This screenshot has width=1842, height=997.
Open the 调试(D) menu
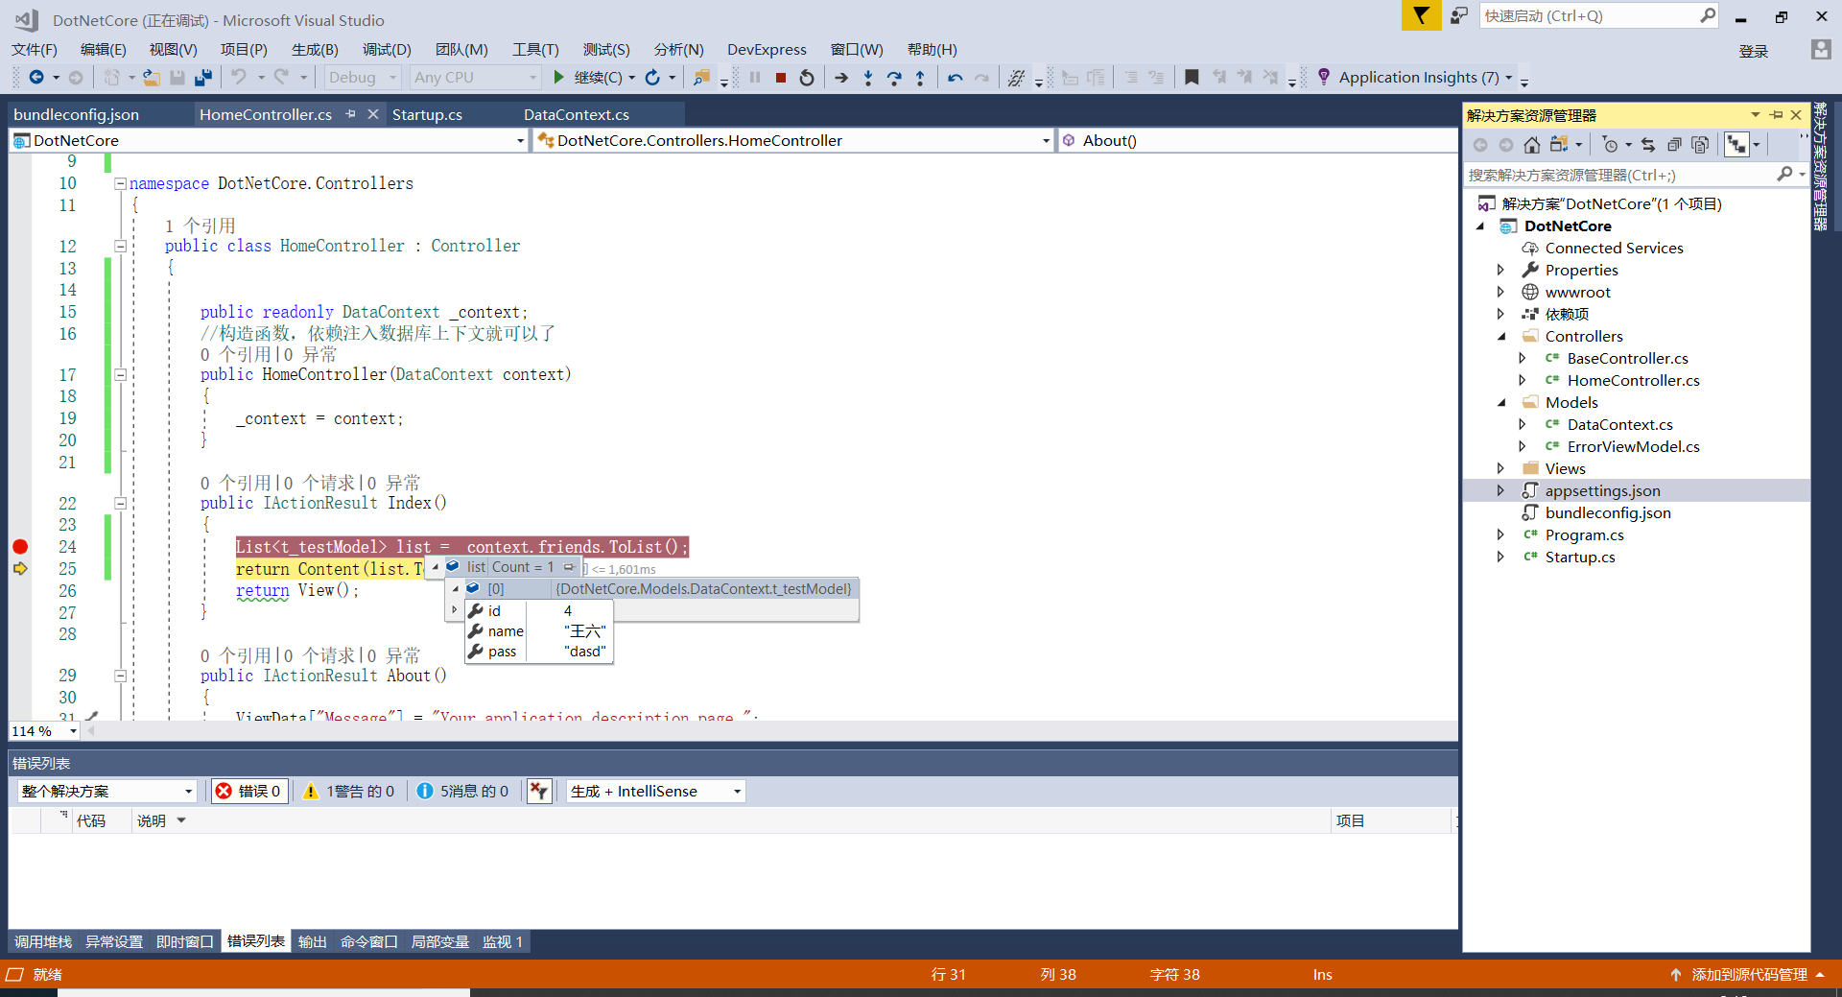pyautogui.click(x=387, y=50)
